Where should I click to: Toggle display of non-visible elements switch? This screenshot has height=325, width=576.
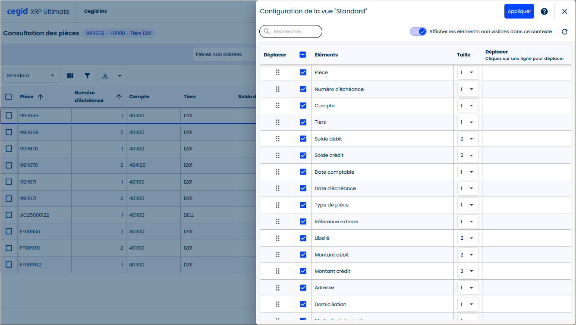tap(418, 31)
